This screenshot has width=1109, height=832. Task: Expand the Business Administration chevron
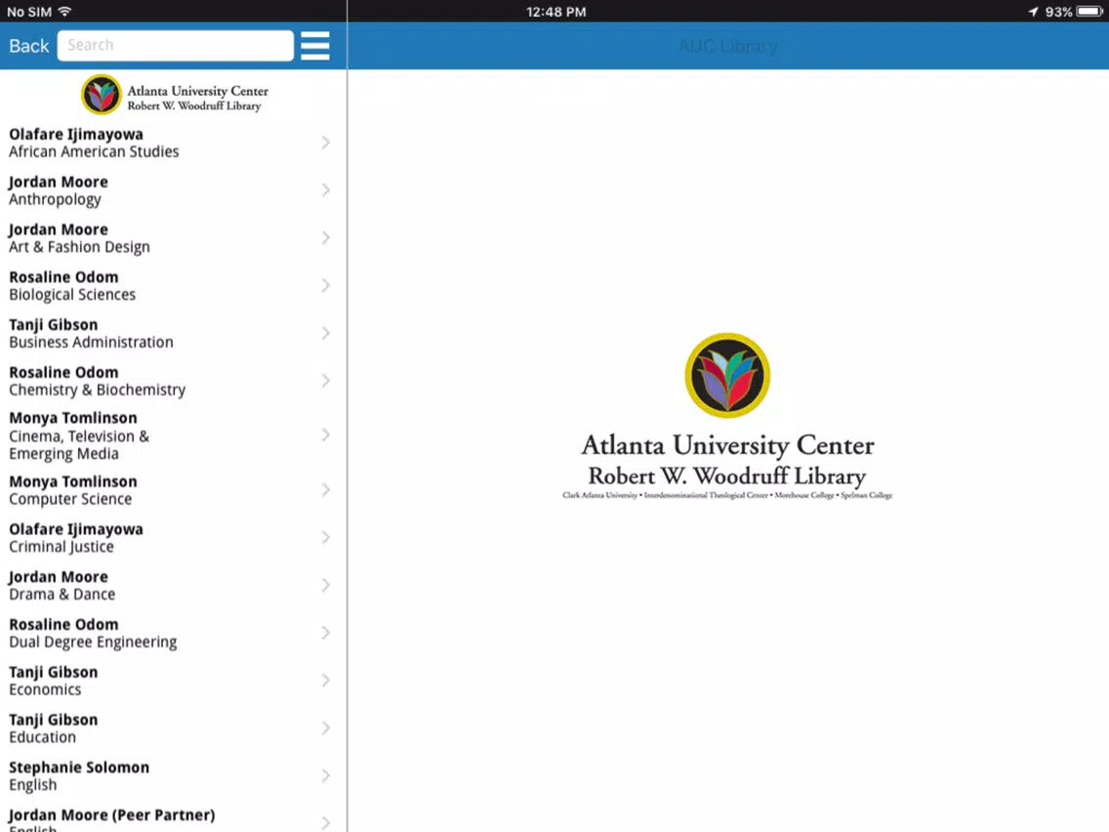click(x=325, y=333)
